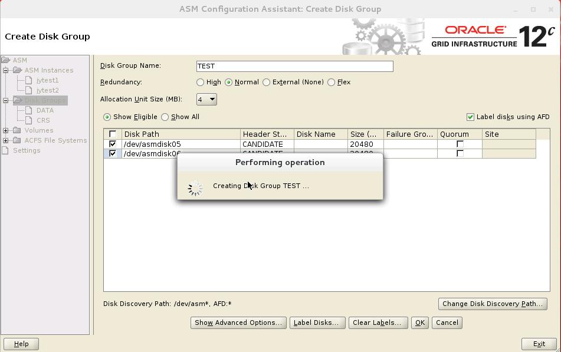Click the Quorum column header
This screenshot has width=561, height=352.
coord(460,134)
